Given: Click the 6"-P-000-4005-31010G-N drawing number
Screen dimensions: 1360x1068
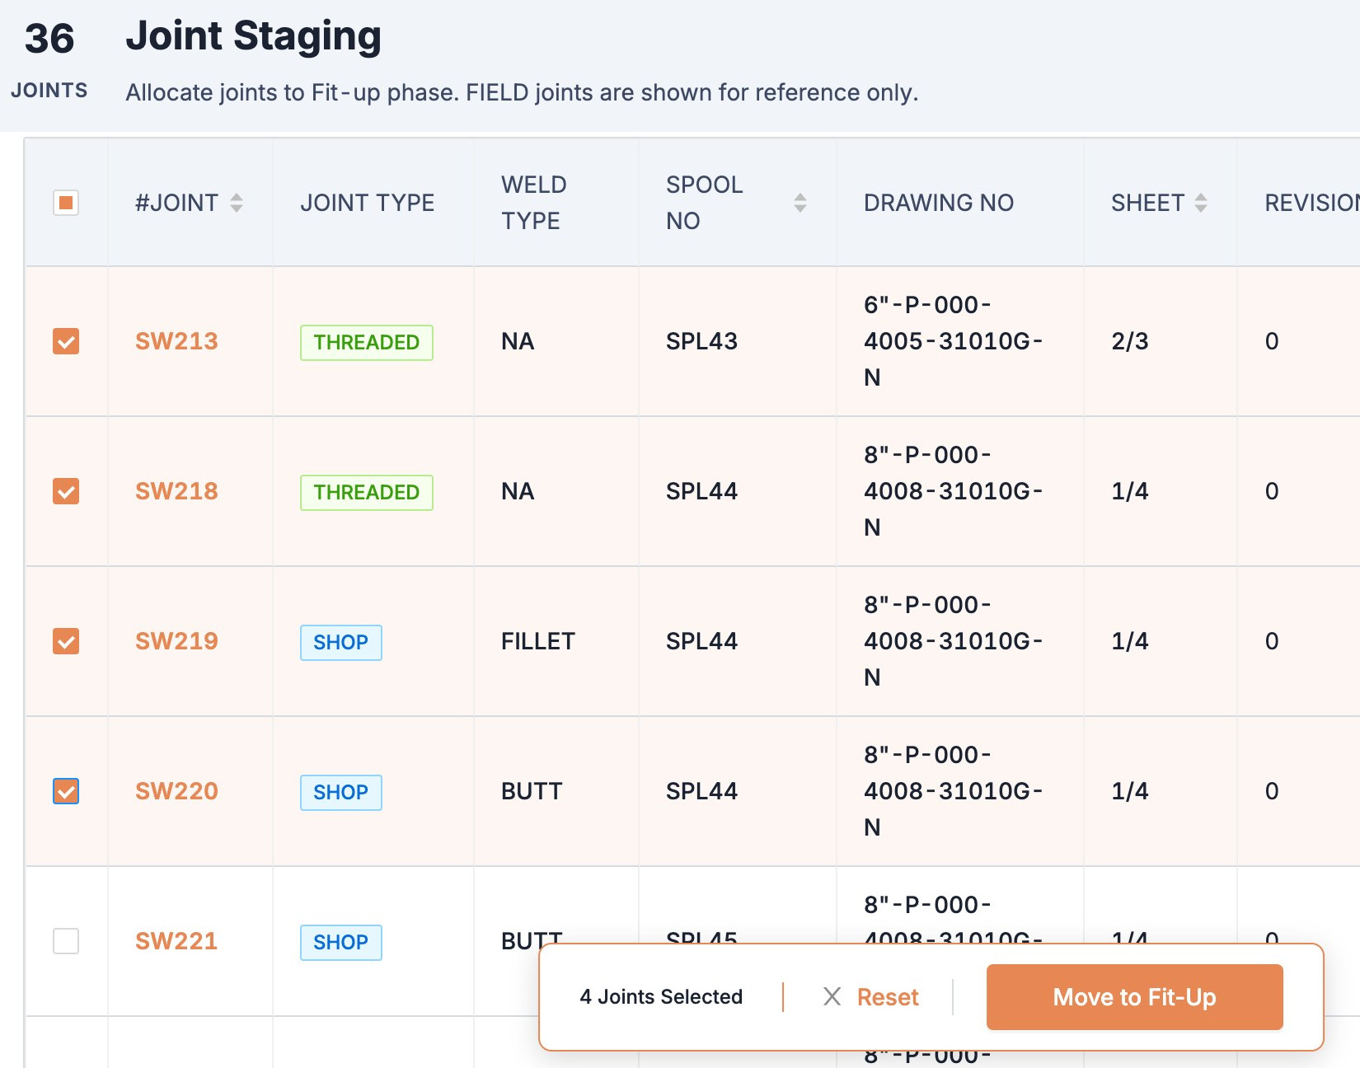Looking at the screenshot, I should click(x=954, y=341).
